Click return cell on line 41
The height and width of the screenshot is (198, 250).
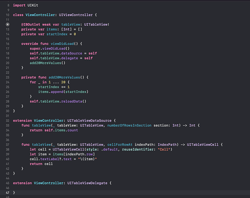coord(41,164)
